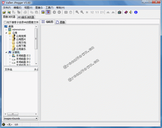The image size is (162, 128).
Task: Click the grayed printer toolbar icon
Action: (25, 12)
